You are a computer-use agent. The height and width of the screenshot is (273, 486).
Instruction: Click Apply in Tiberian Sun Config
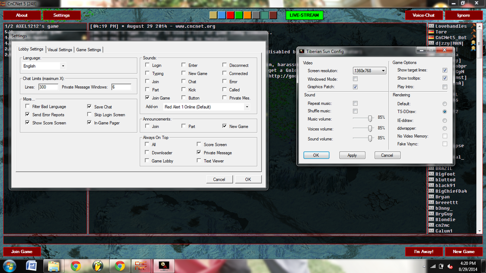[x=352, y=155]
